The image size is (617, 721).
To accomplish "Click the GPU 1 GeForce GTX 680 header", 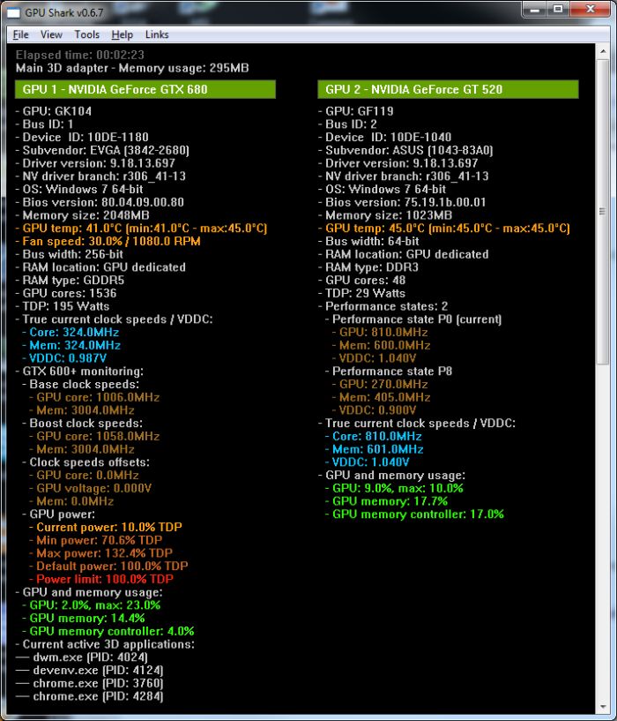I will [145, 89].
